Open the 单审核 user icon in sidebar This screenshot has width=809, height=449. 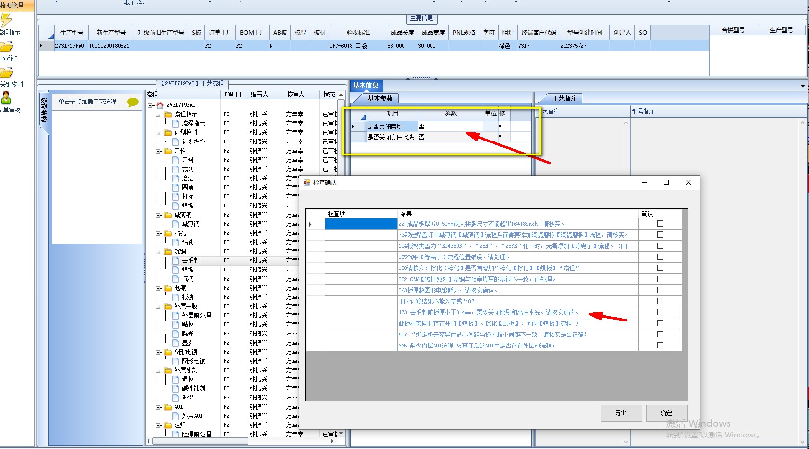tap(6, 98)
